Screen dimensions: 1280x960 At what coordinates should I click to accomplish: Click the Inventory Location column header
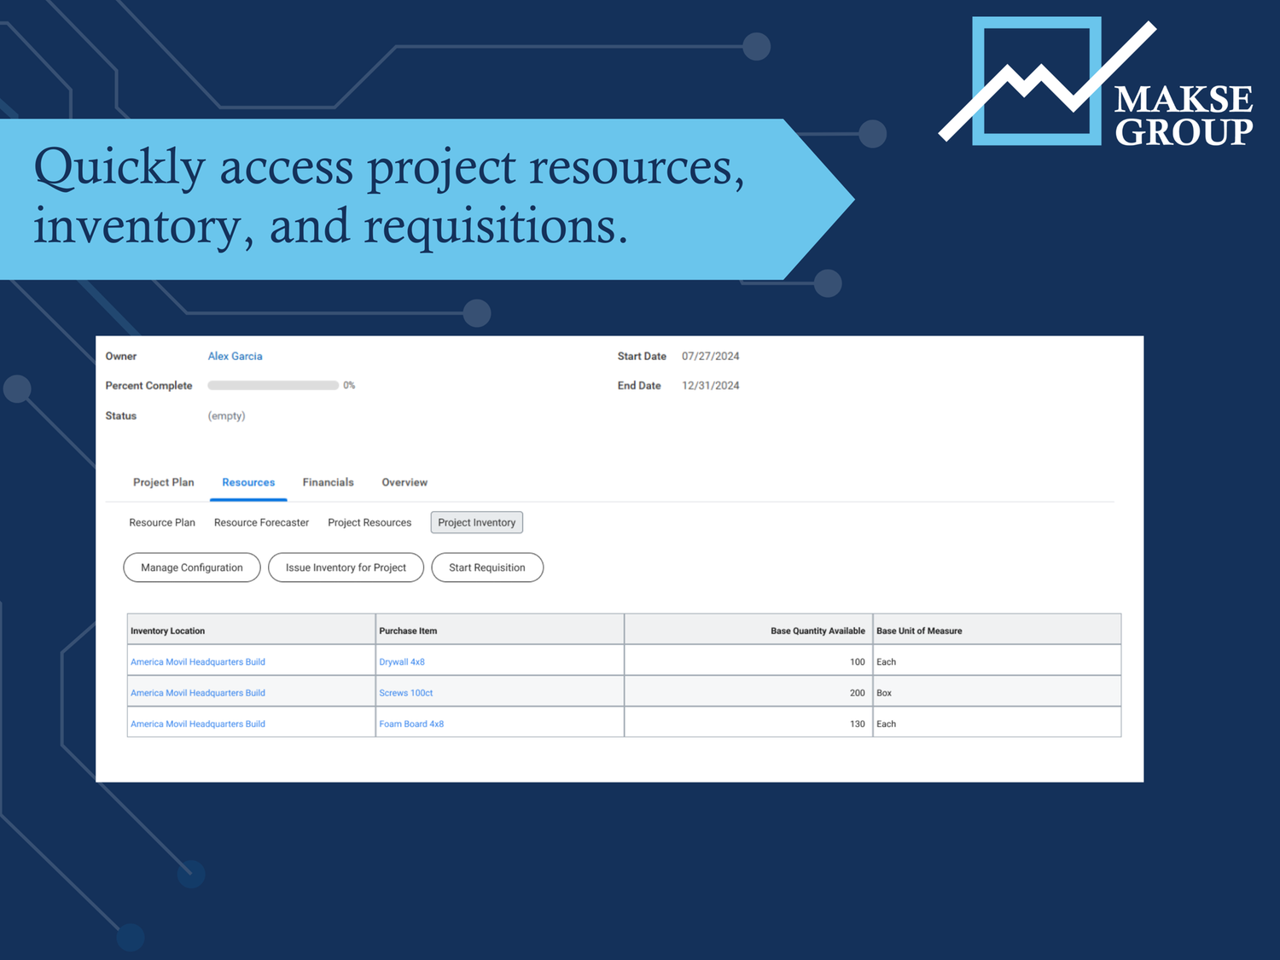[x=167, y=630]
